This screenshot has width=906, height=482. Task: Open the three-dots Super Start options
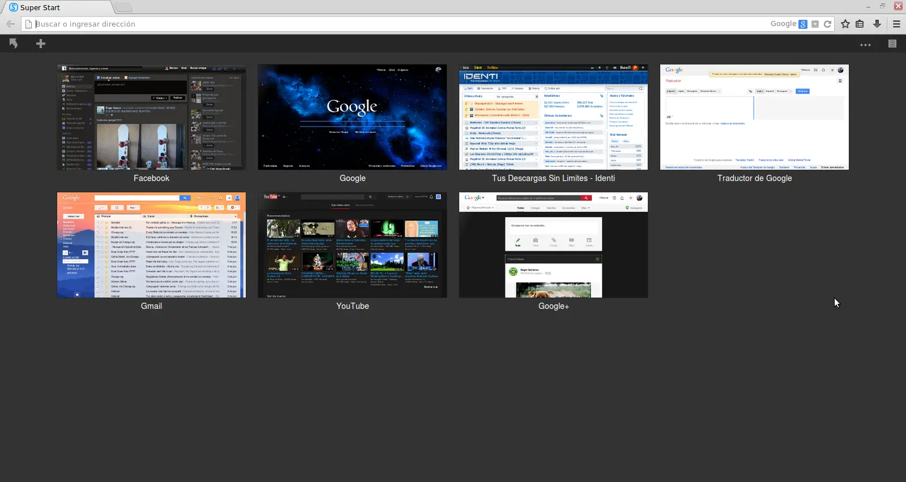coord(865,44)
